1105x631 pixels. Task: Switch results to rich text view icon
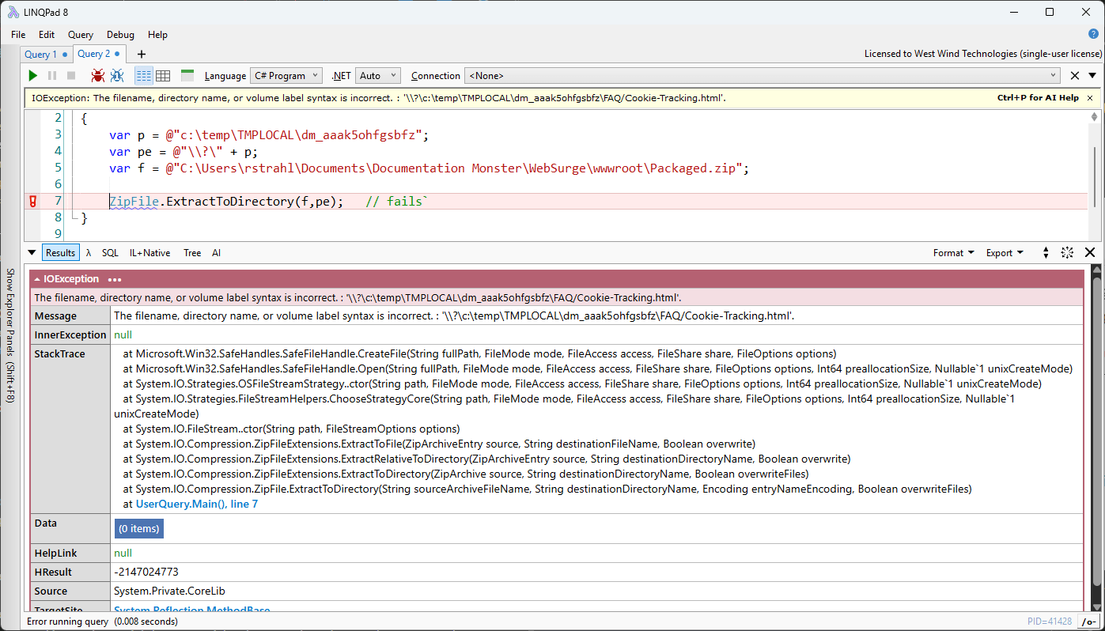[x=144, y=76]
